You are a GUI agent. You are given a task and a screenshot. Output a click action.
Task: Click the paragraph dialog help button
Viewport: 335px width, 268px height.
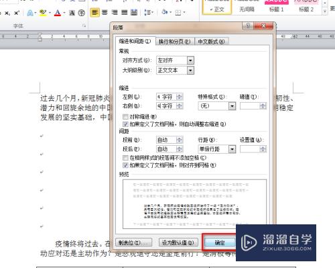(248, 26)
